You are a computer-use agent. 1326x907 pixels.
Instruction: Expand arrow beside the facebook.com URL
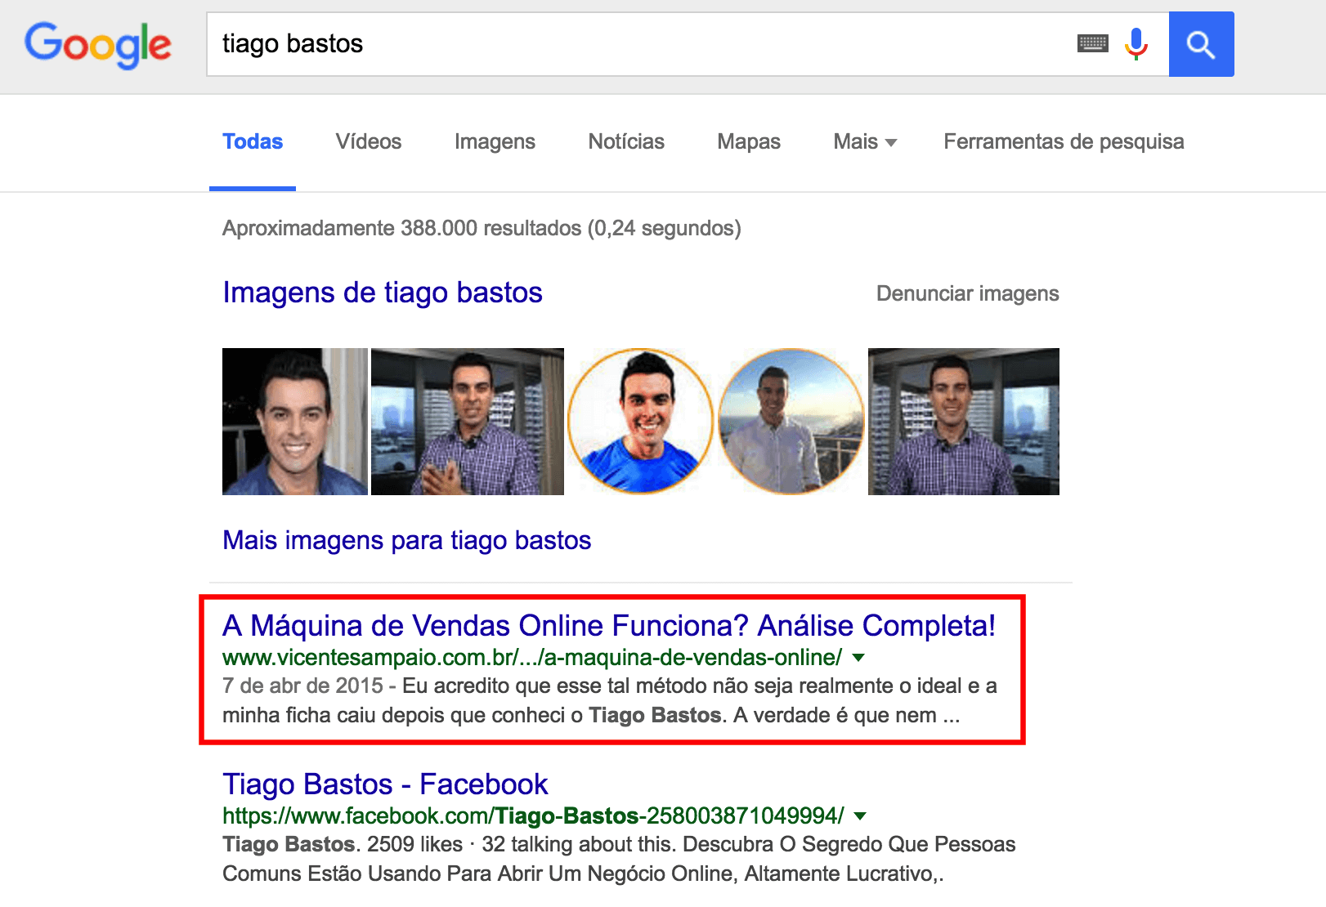[860, 816]
